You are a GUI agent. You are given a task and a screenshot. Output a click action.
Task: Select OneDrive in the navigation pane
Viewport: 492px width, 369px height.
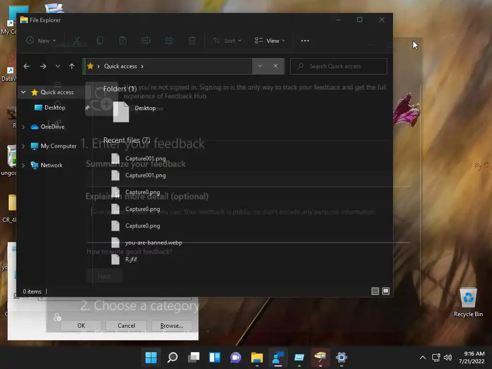(x=52, y=127)
